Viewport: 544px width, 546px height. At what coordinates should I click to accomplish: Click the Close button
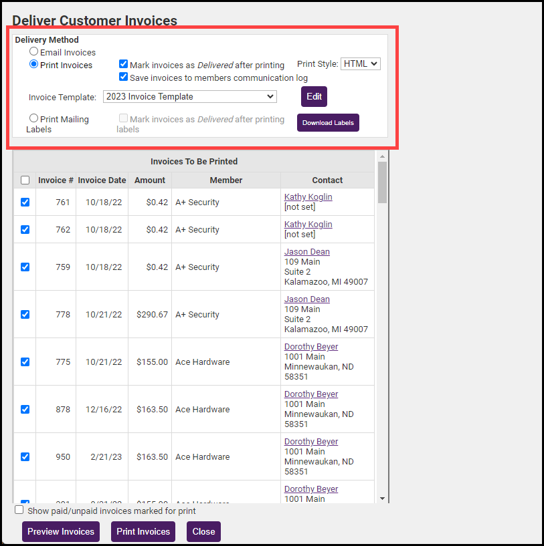point(203,531)
